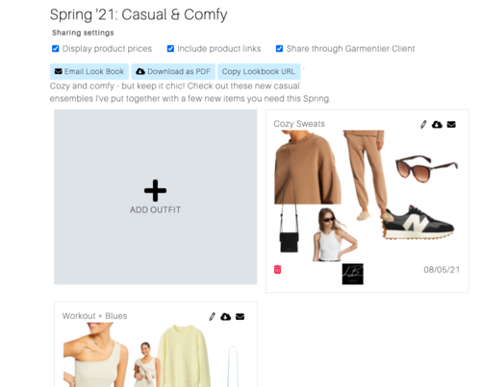
Task: Select the yellow sweater product image
Action: click(185, 355)
